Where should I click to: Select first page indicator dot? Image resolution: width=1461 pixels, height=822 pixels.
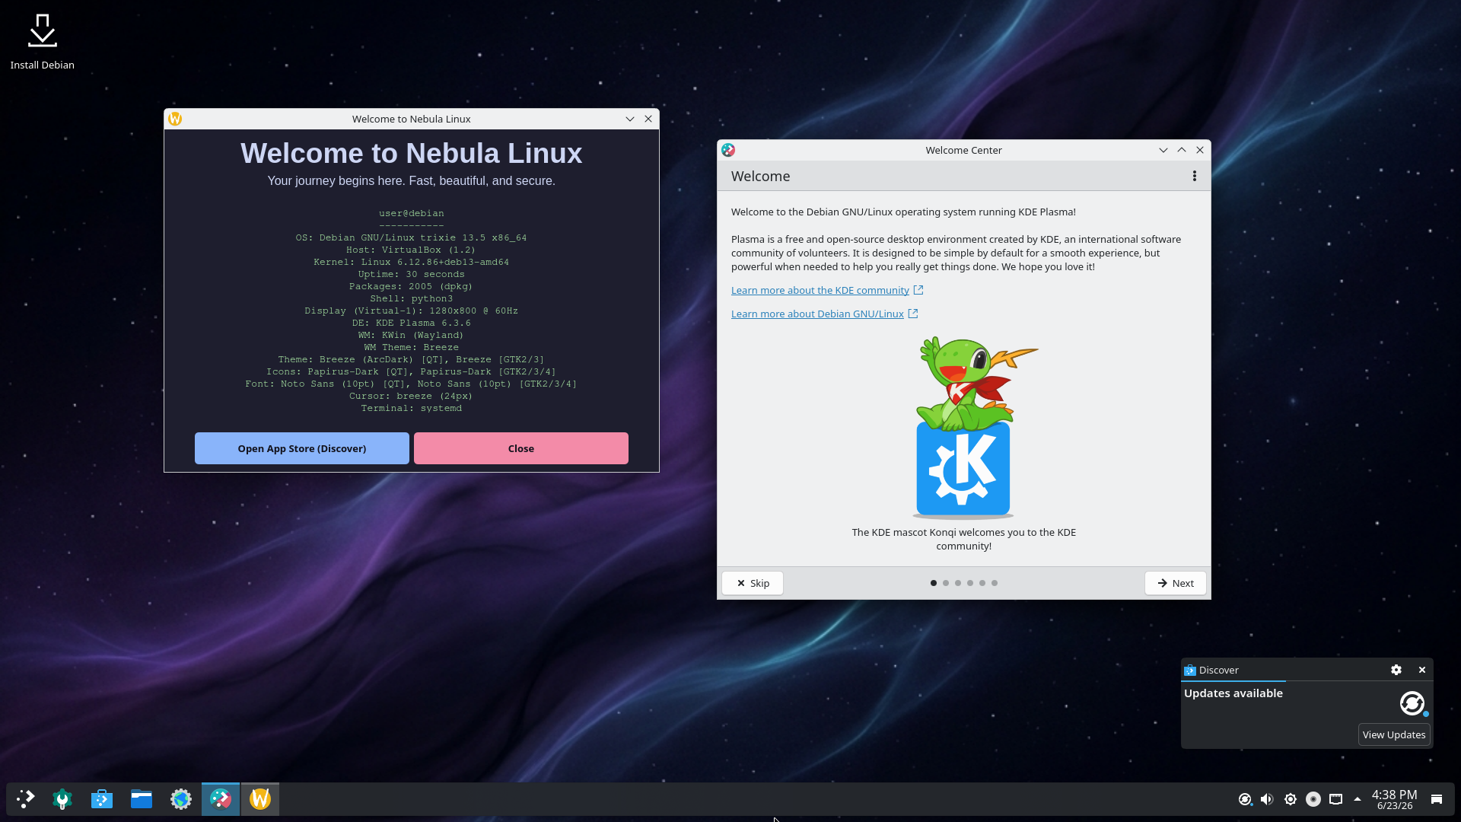934,583
